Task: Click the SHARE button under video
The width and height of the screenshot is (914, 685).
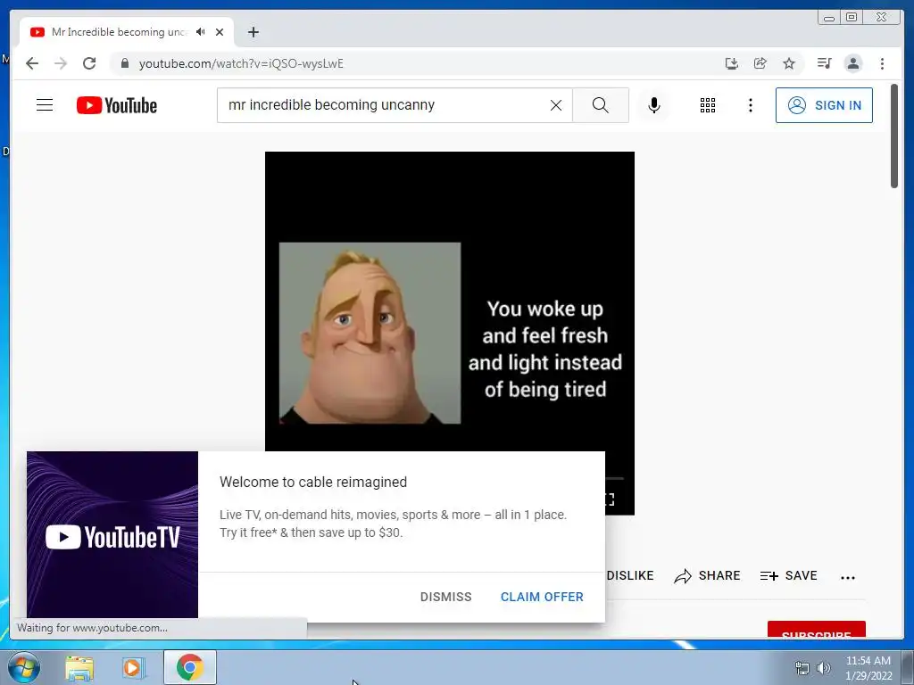Action: pos(707,575)
